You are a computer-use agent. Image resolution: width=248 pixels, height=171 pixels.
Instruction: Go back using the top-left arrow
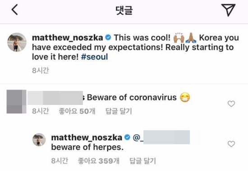click(x=14, y=9)
